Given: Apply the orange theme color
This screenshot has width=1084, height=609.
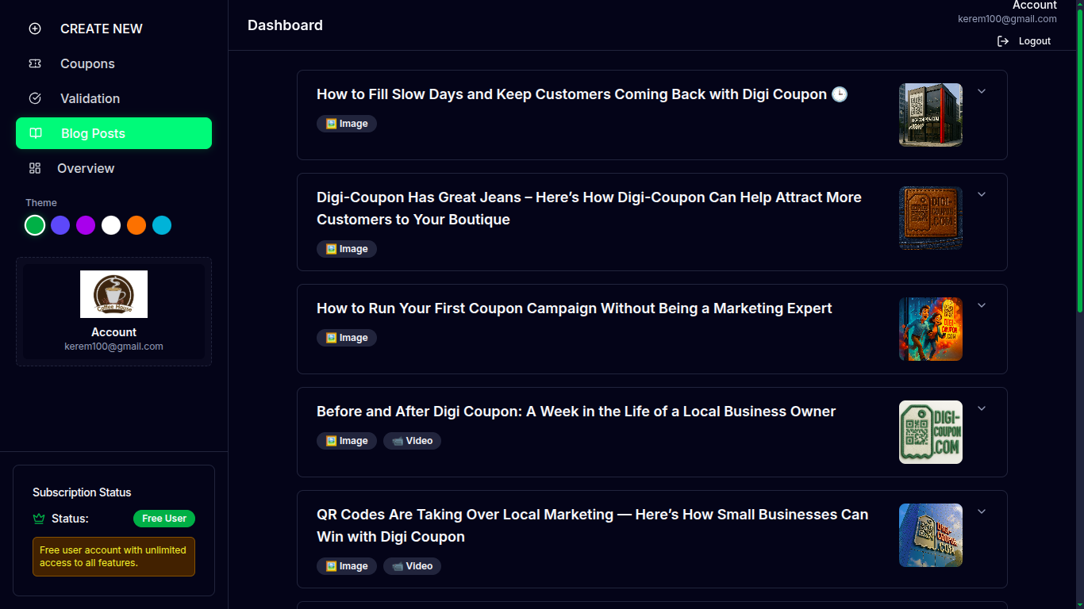Looking at the screenshot, I should pos(136,225).
